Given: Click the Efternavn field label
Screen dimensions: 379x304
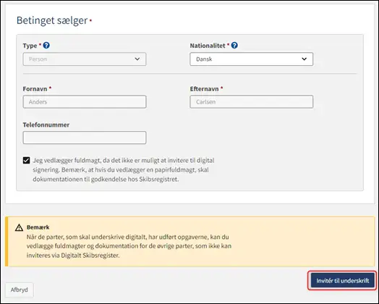Looking at the screenshot, I should [x=204, y=89].
